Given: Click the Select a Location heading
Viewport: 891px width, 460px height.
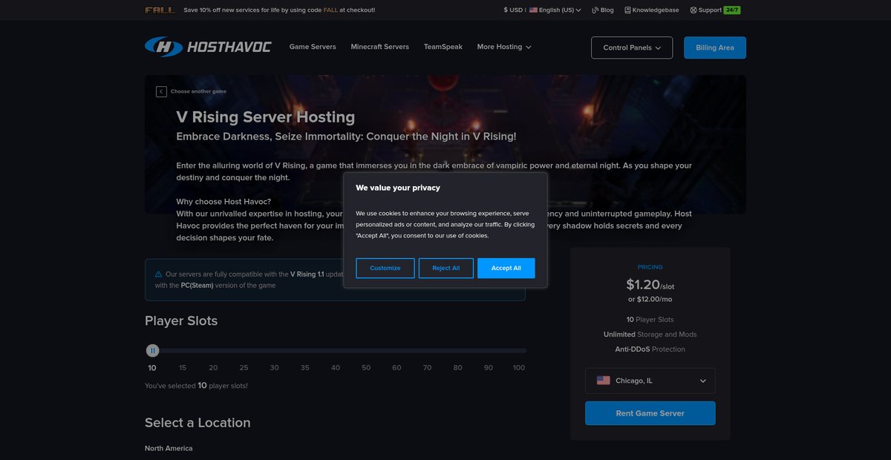Looking at the screenshot, I should 198,423.
